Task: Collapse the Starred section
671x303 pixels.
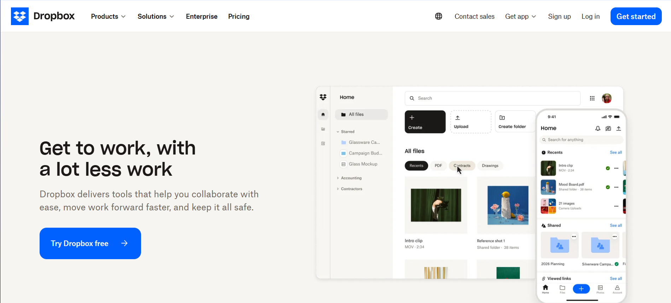Action: (346, 132)
